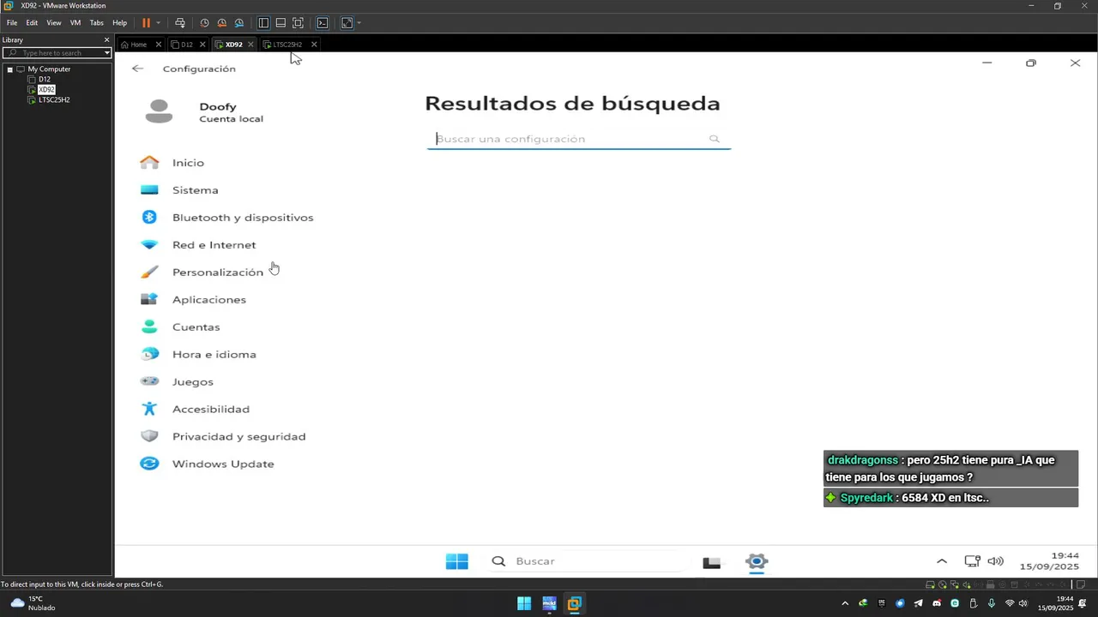Click the VMware message log icon in status bar

(1082, 584)
